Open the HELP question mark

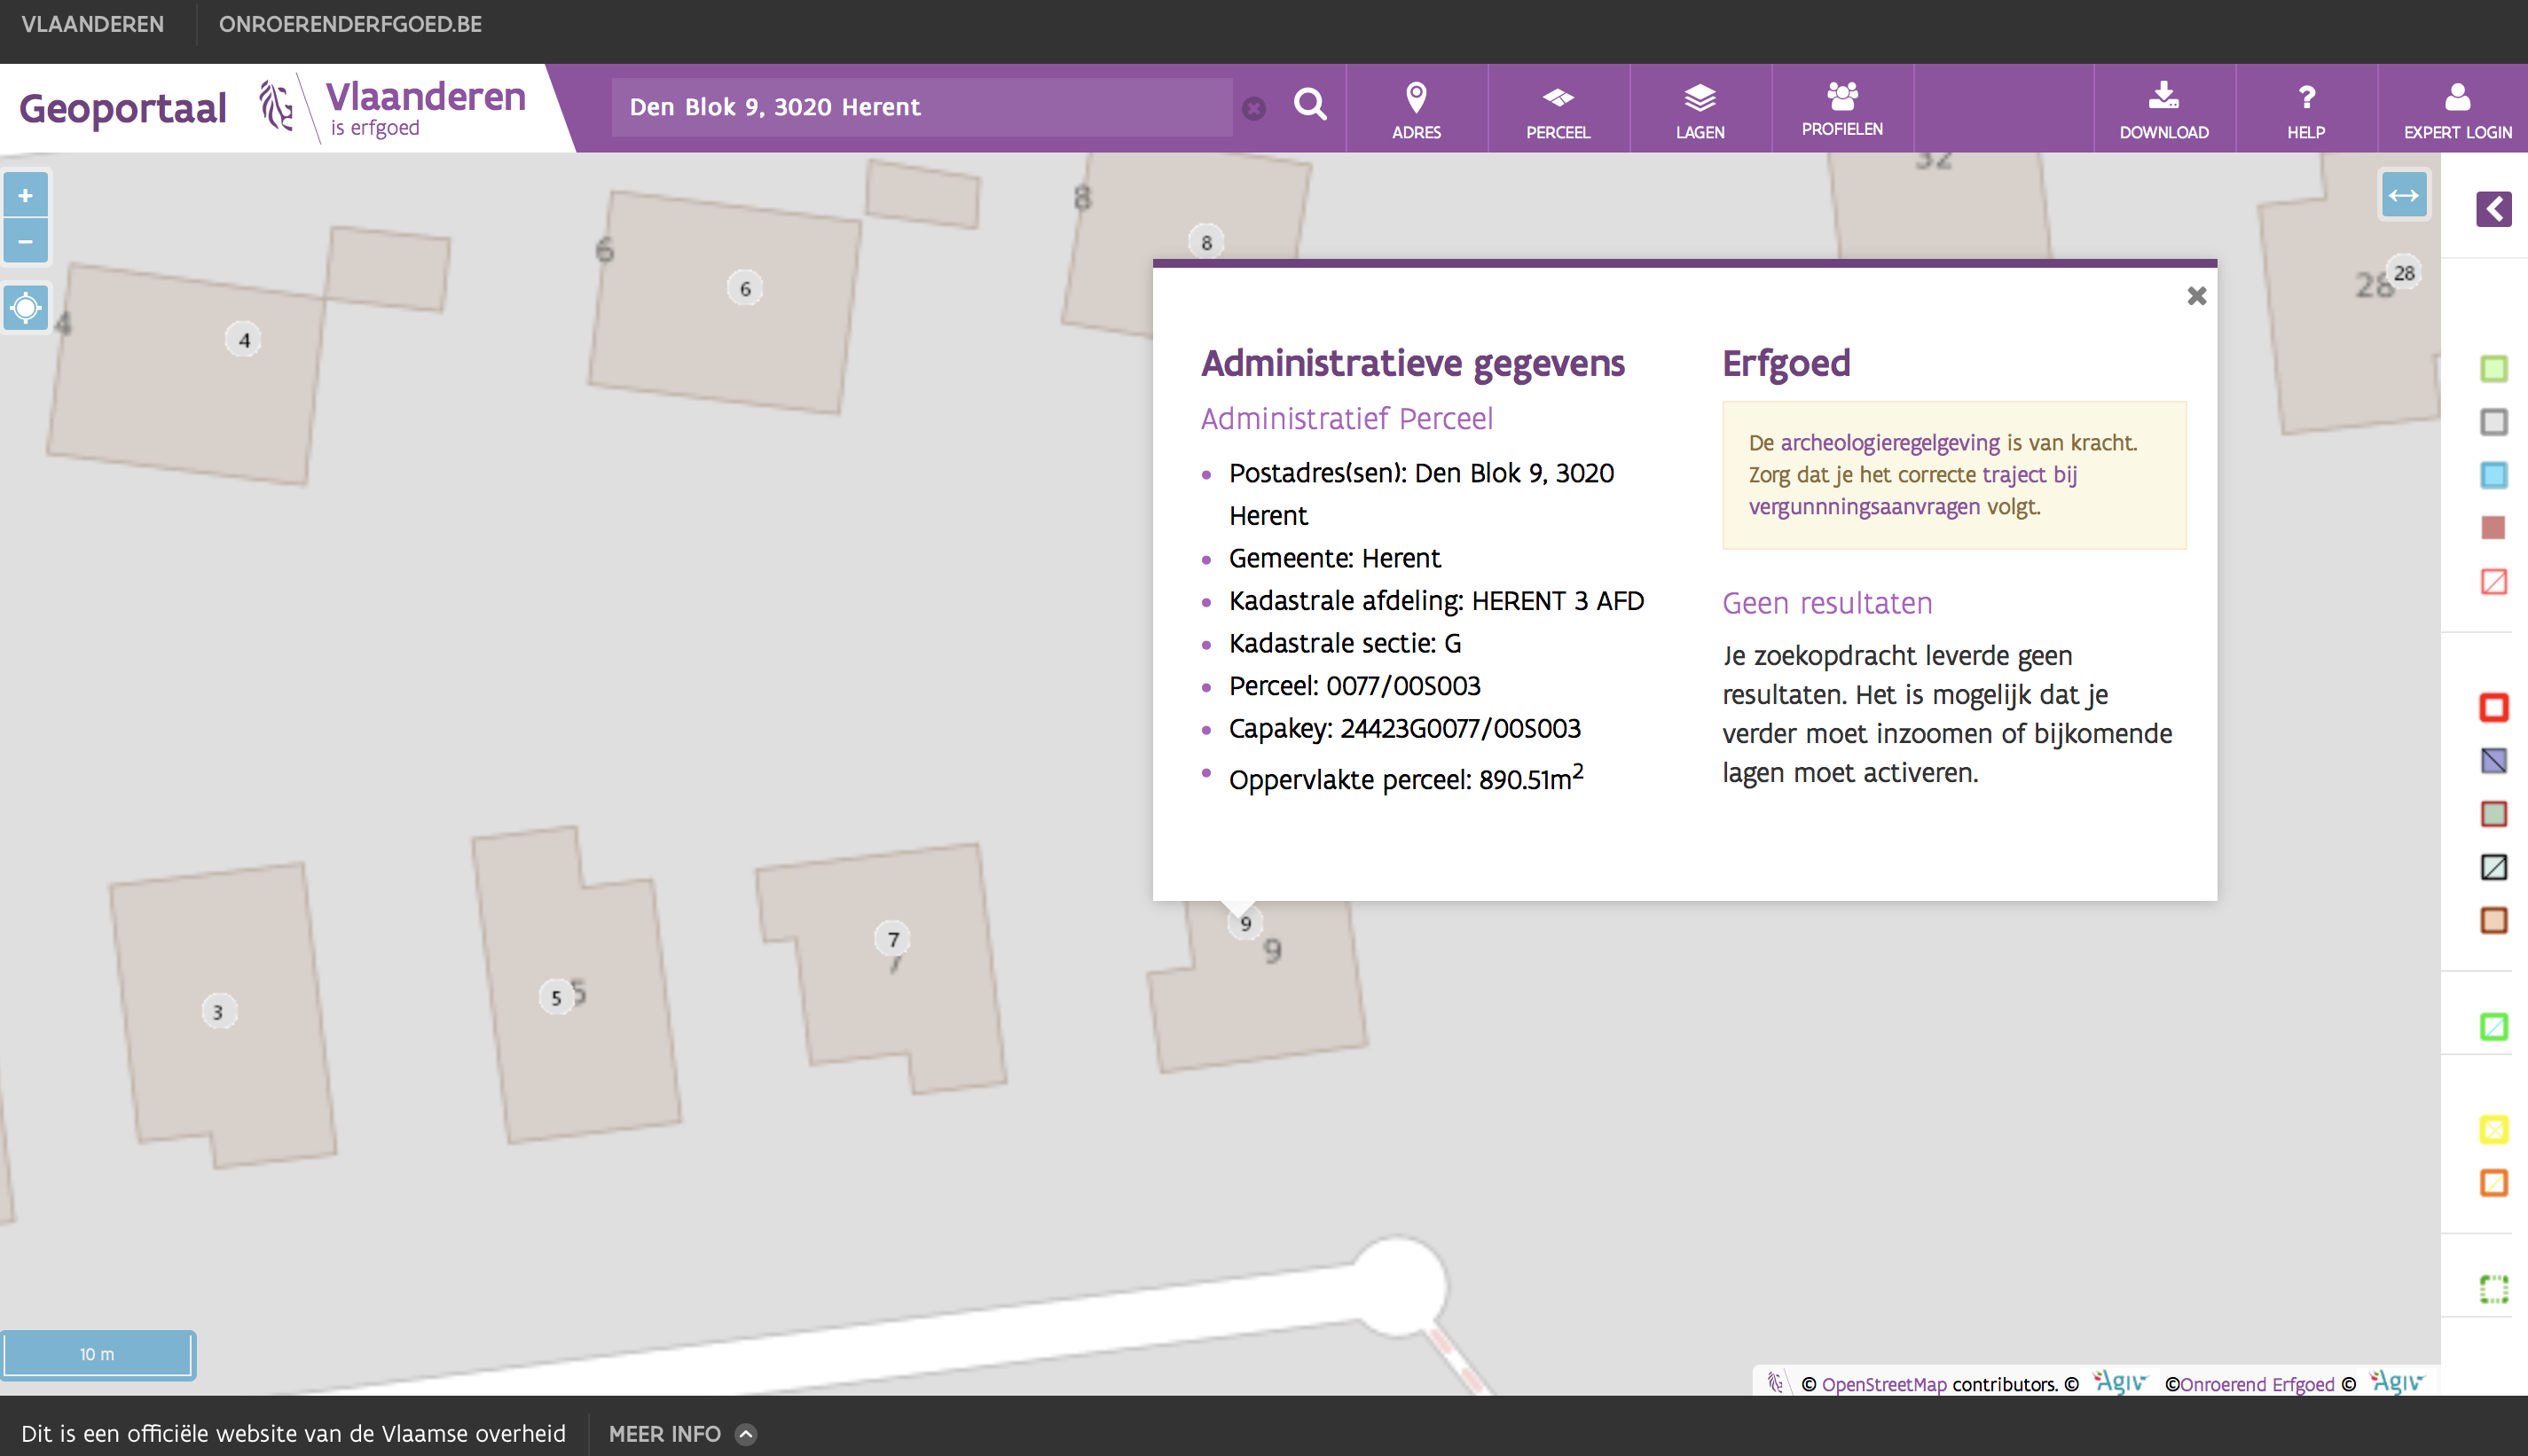pos(2305,109)
